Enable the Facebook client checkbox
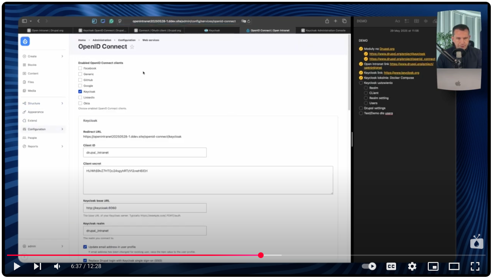 click(80, 68)
